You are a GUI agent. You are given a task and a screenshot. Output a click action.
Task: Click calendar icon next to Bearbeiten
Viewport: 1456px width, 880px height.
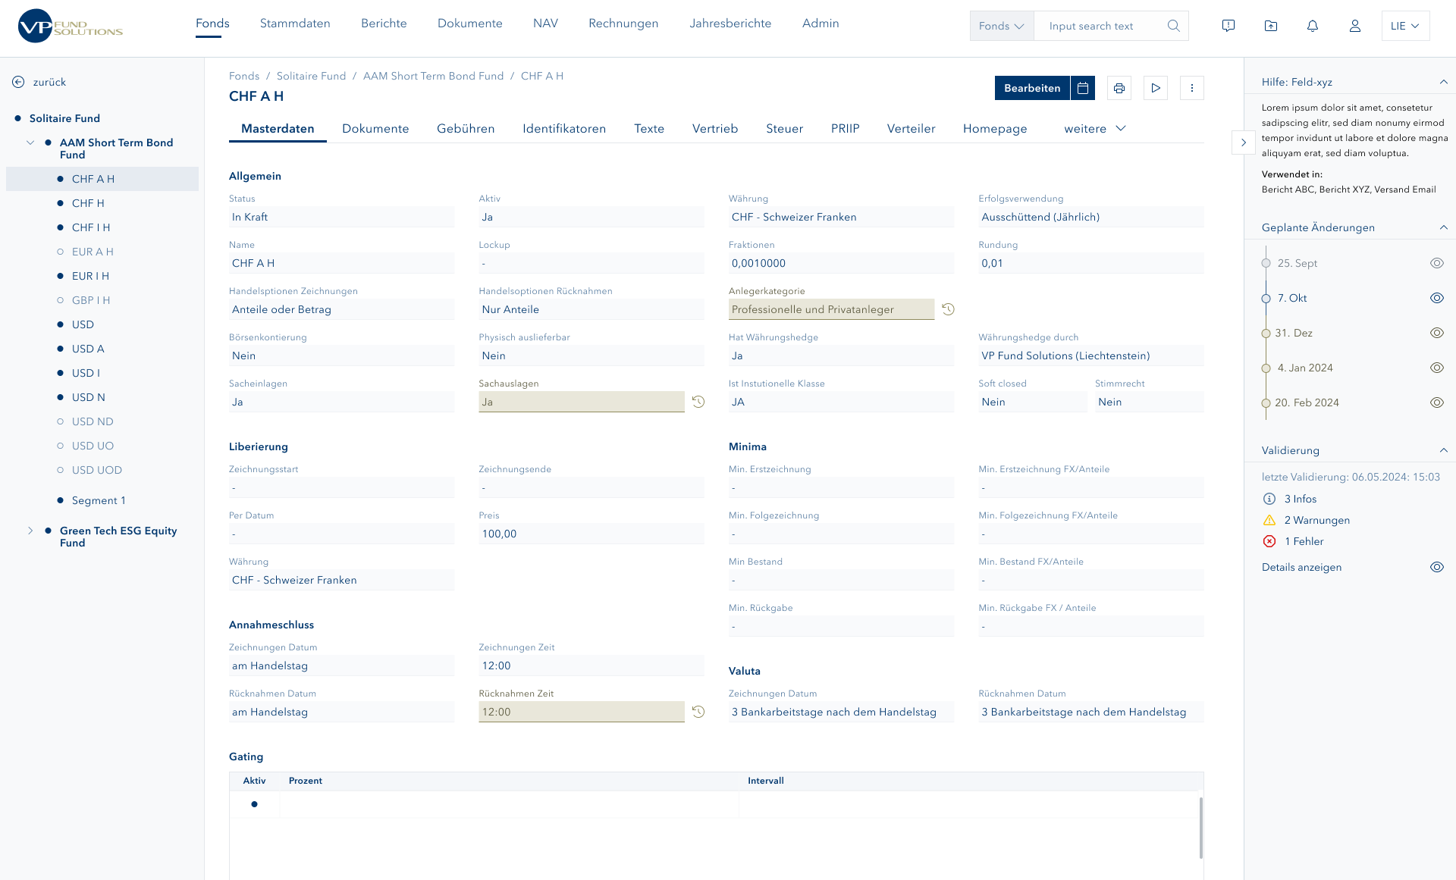coord(1083,88)
